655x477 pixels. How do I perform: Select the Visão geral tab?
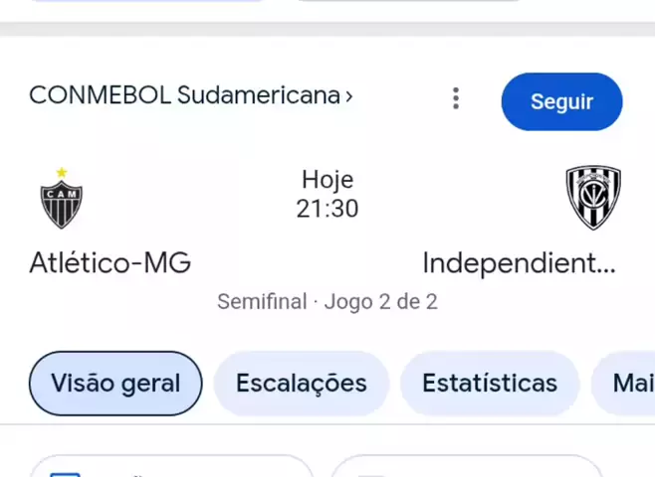click(115, 384)
